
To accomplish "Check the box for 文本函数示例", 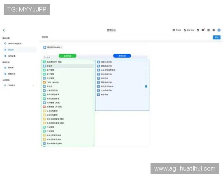I will 146,90.
